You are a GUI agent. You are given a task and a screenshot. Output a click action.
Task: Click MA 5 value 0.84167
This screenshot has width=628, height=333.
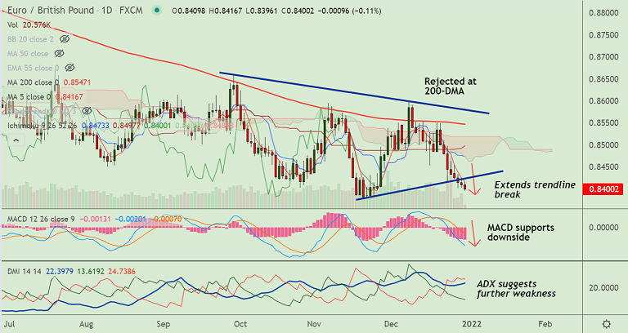coord(70,97)
